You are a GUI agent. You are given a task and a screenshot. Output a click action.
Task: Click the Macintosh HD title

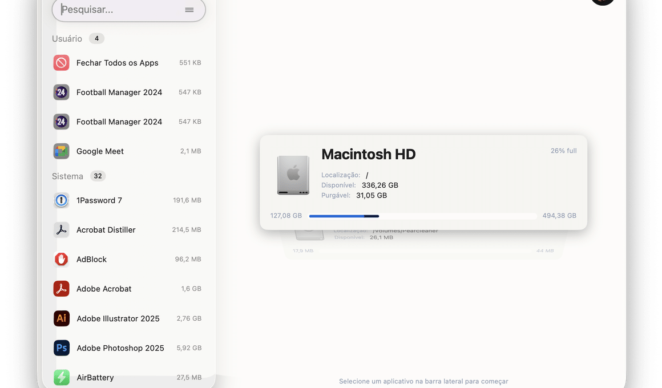pyautogui.click(x=369, y=154)
